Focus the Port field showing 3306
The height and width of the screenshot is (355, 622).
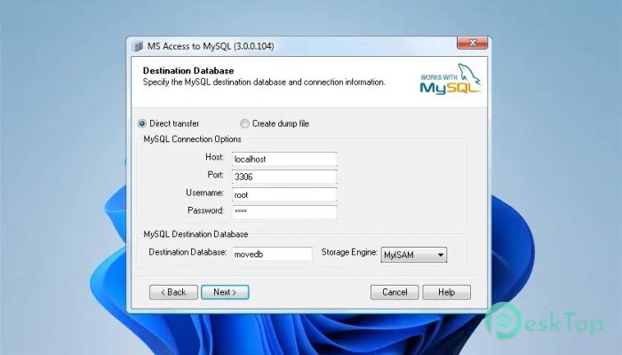tap(284, 177)
